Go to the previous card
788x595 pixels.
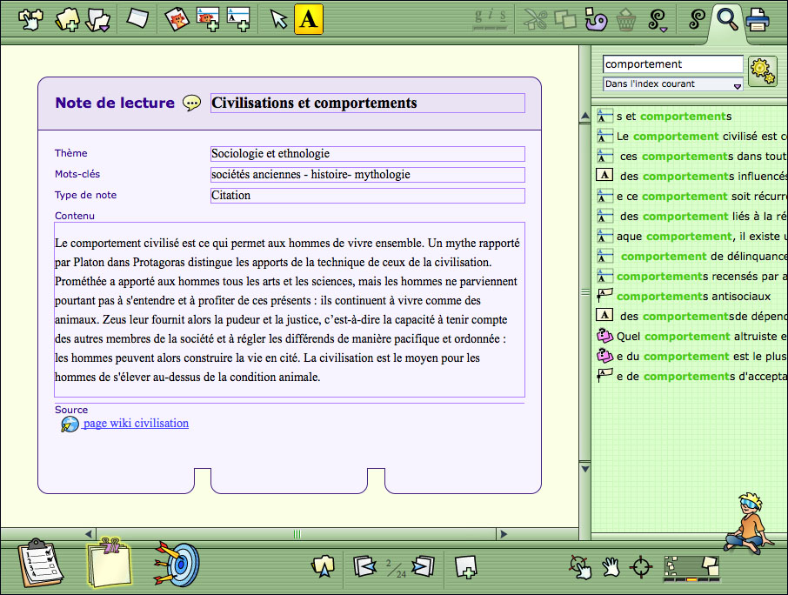pos(364,566)
